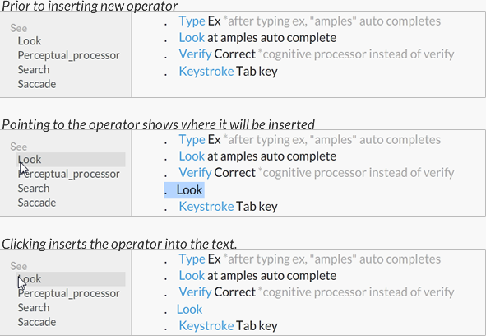Choose Saccade in the middle panel's sidebar
The height and width of the screenshot is (336, 486).
(x=37, y=203)
